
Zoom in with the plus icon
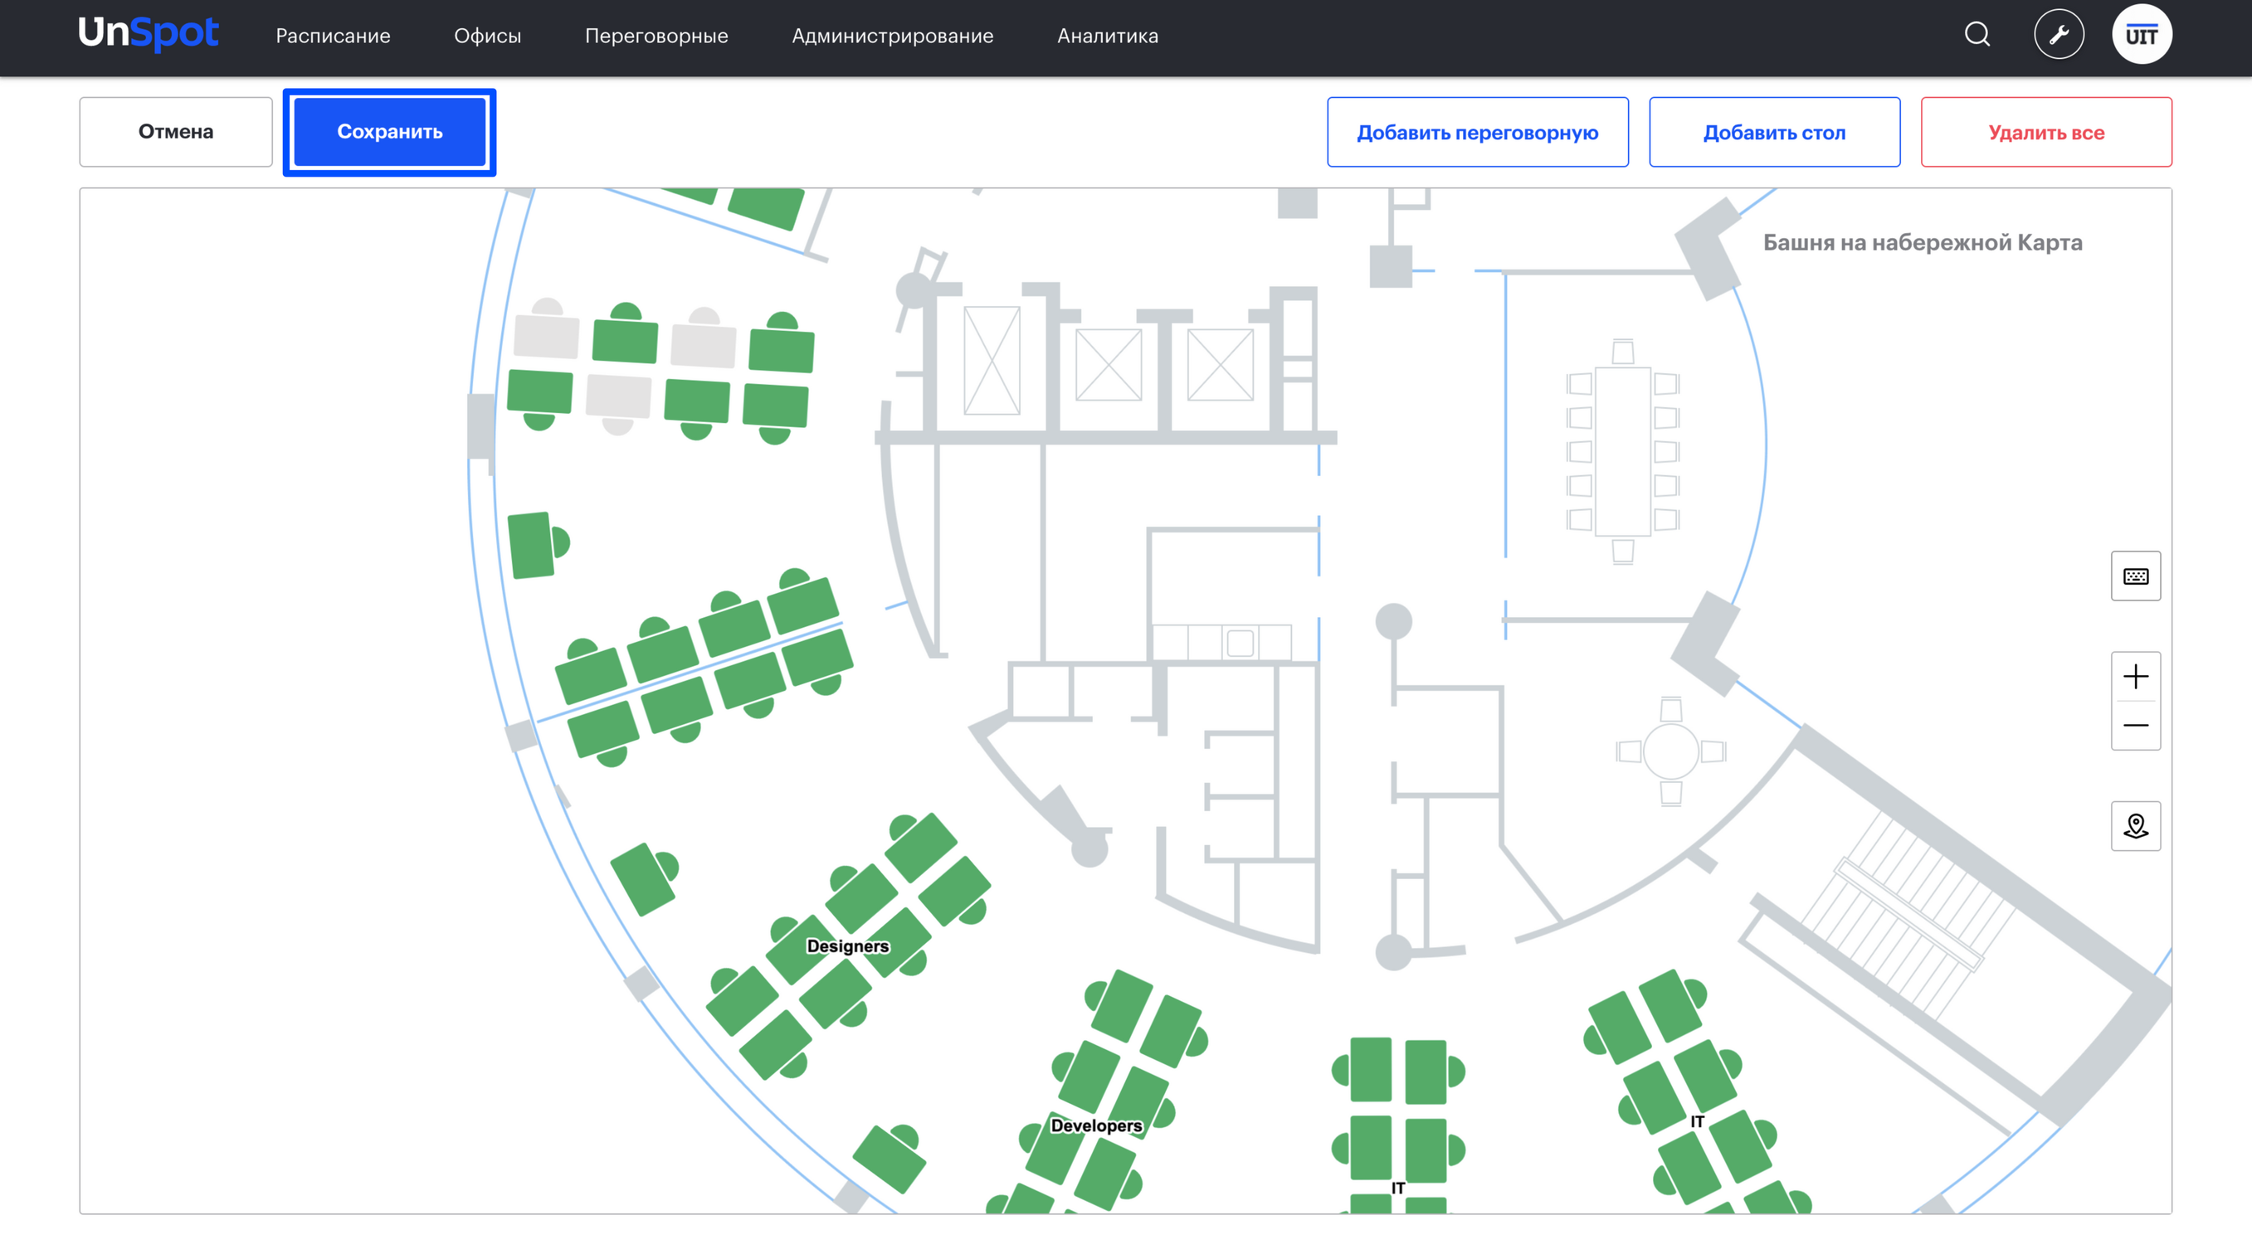2136,676
